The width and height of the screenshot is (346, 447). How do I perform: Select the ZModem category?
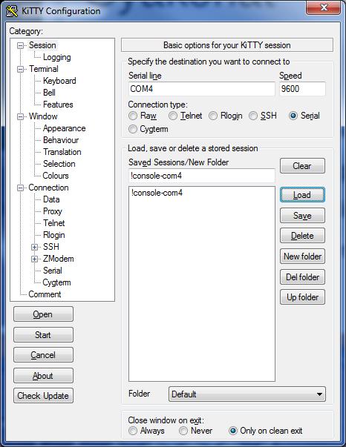point(58,259)
